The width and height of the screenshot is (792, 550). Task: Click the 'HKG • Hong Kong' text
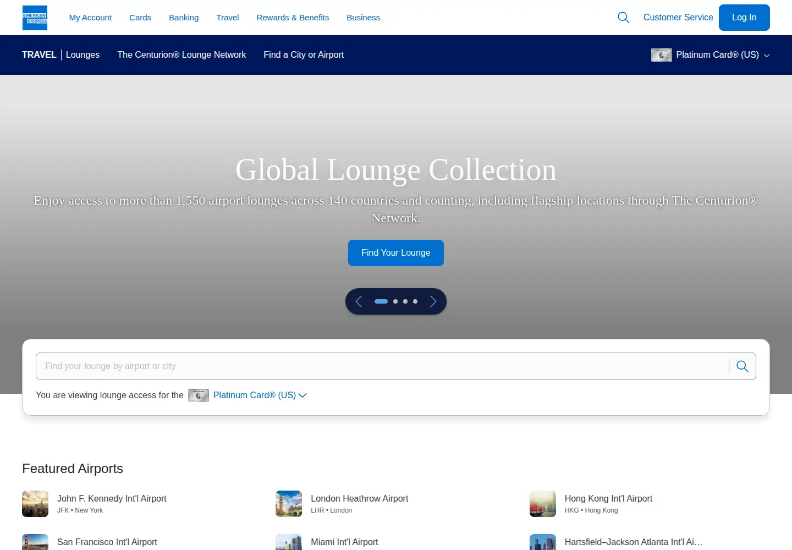(591, 510)
